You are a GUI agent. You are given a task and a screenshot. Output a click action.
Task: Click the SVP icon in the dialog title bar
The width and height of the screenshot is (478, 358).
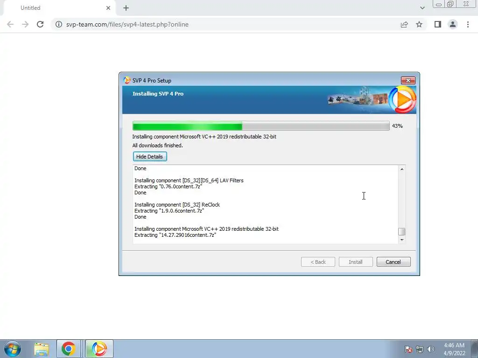tap(127, 80)
